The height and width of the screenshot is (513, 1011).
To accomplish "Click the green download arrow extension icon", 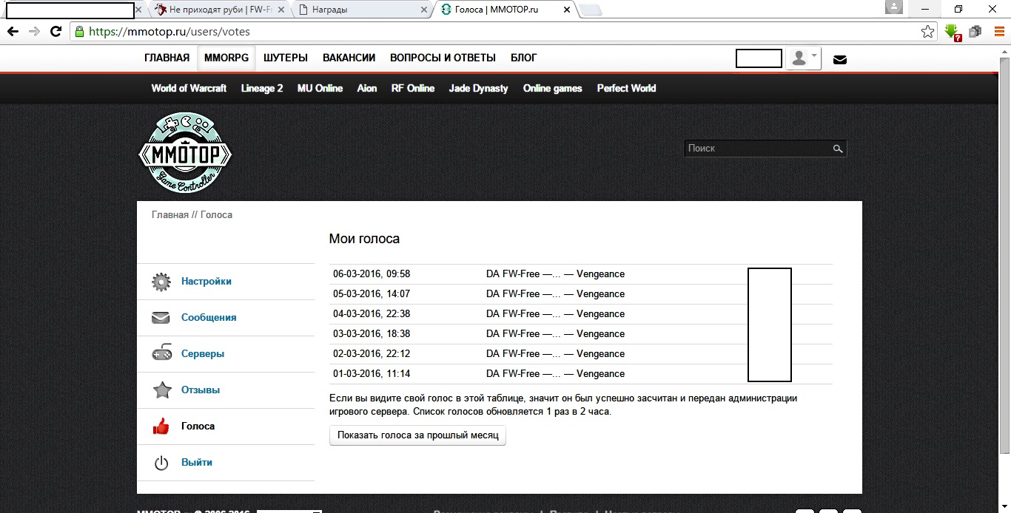I will [952, 32].
